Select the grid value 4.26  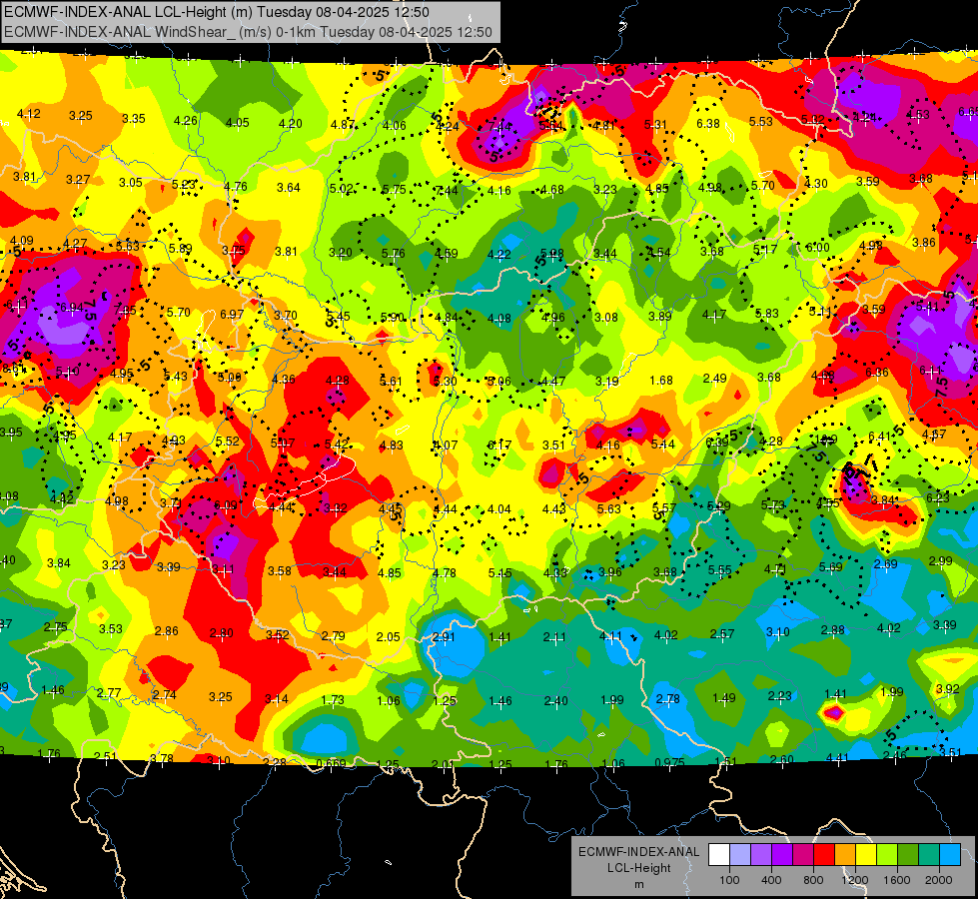(185, 121)
